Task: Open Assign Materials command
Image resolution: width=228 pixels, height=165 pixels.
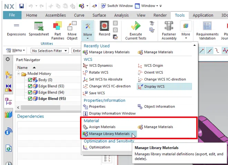Action: [99, 127]
